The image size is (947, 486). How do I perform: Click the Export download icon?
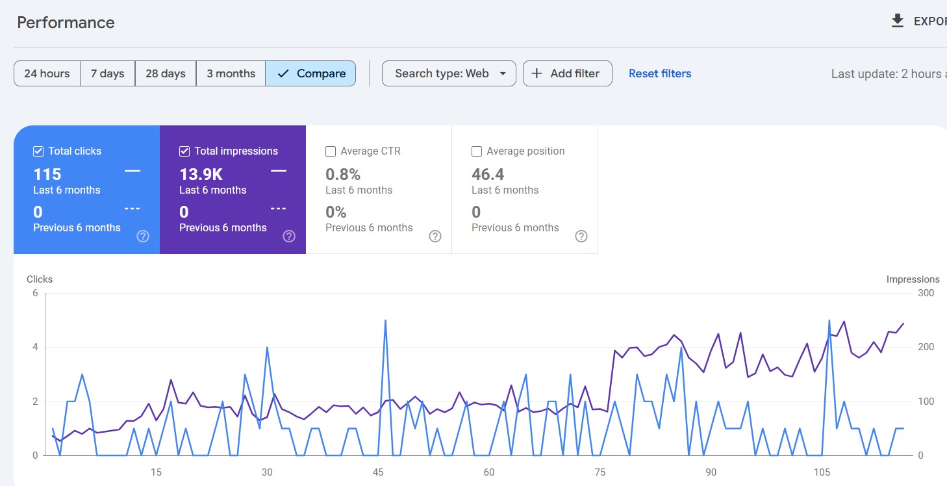click(897, 21)
